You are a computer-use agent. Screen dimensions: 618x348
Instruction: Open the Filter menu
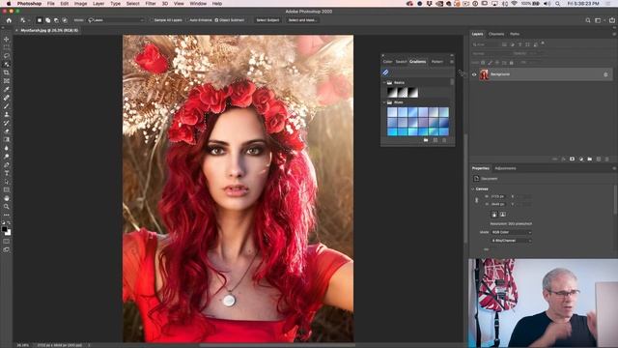pyautogui.click(x=151, y=3)
